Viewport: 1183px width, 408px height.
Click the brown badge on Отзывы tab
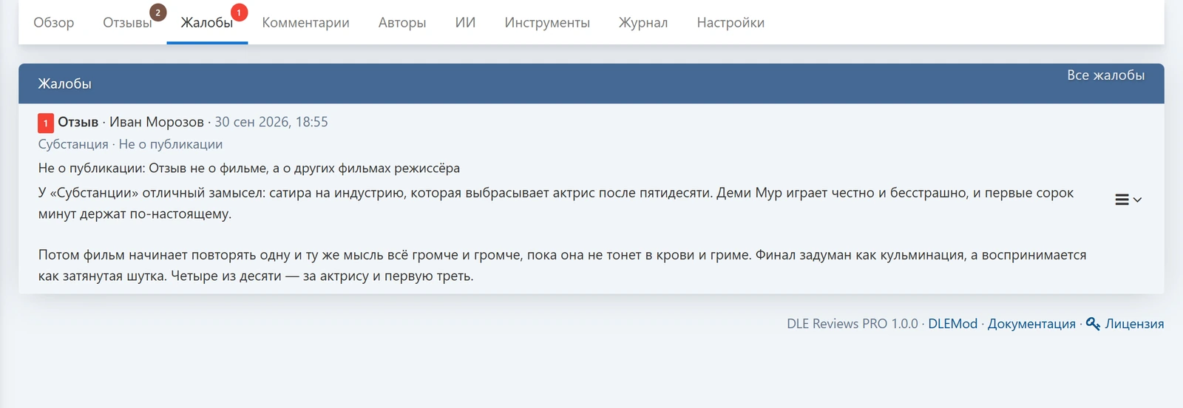pyautogui.click(x=157, y=13)
